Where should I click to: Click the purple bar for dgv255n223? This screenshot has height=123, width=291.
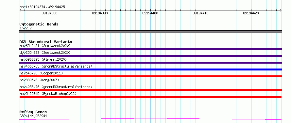pos(150,56)
